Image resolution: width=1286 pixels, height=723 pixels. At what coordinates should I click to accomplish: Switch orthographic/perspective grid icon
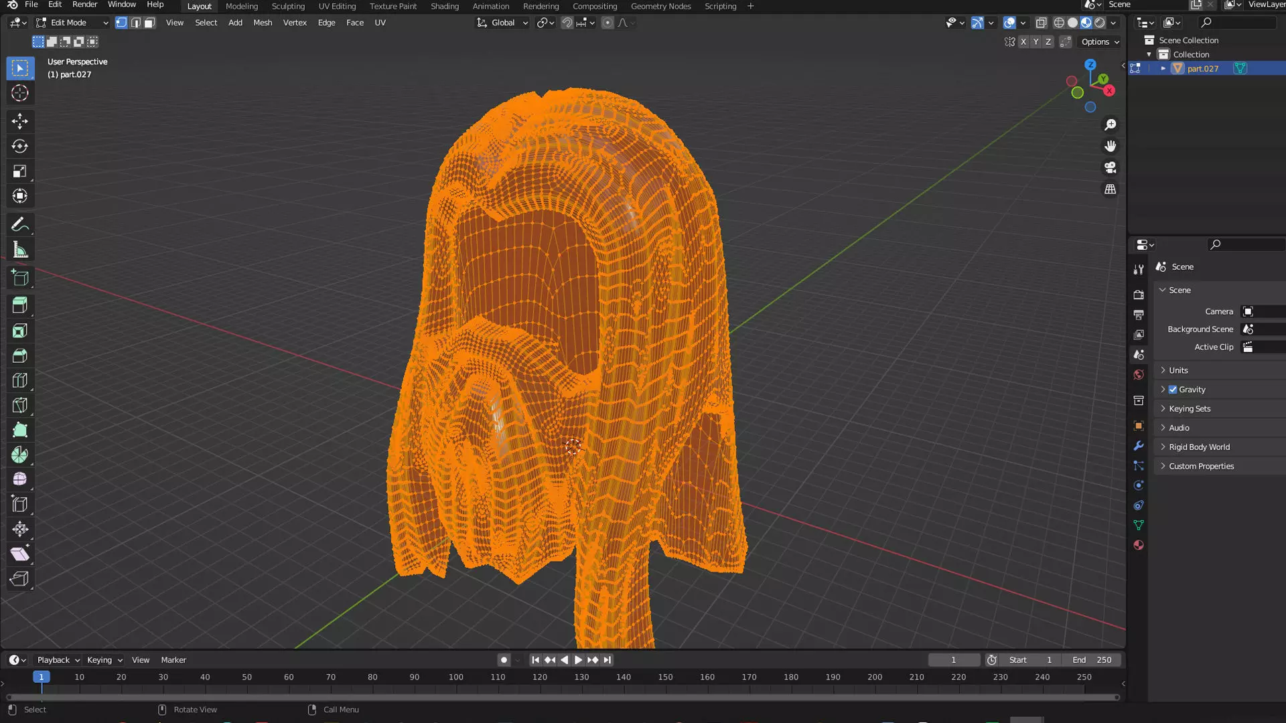1110,189
